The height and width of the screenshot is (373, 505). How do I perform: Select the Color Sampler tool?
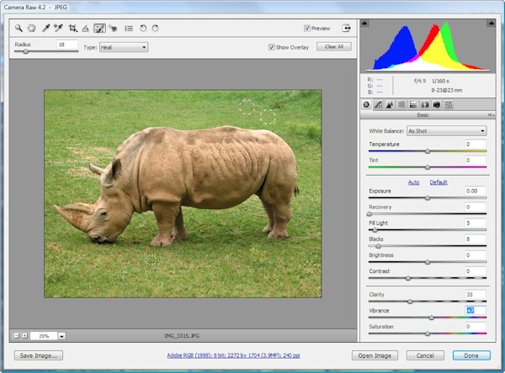click(x=58, y=29)
